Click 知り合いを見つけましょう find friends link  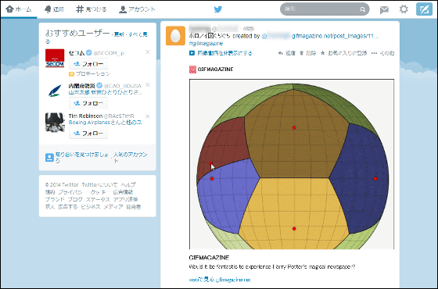click(x=81, y=157)
